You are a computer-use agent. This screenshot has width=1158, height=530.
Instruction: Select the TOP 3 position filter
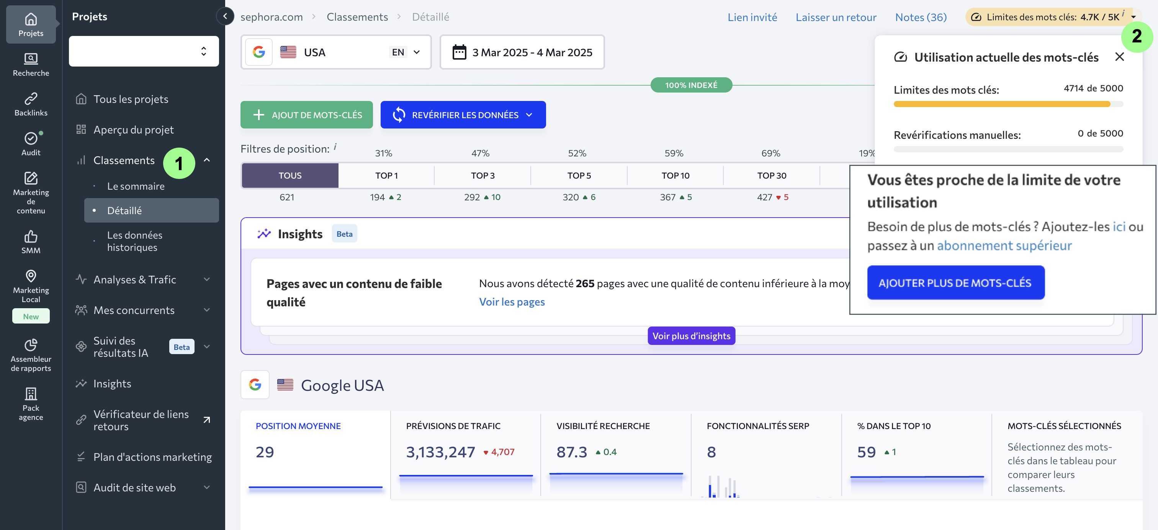pos(483,176)
